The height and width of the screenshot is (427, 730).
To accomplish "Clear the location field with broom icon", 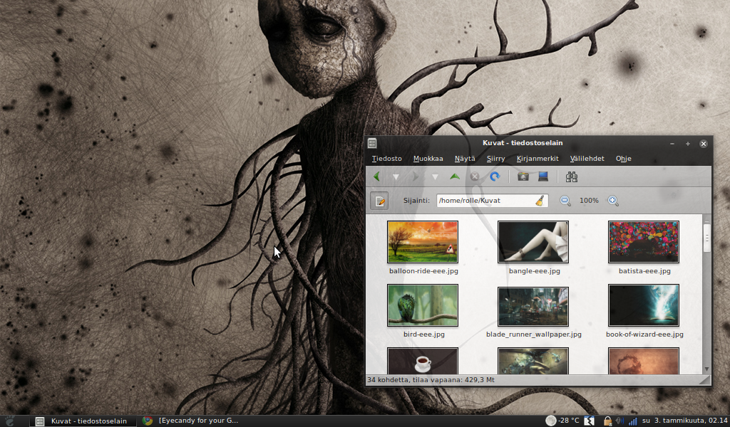I will [540, 200].
